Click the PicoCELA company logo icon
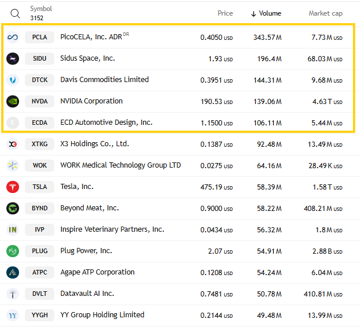This screenshot has height=330, width=361. (13, 37)
